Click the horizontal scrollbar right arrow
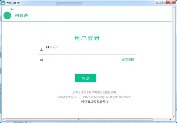 pos(170,120)
